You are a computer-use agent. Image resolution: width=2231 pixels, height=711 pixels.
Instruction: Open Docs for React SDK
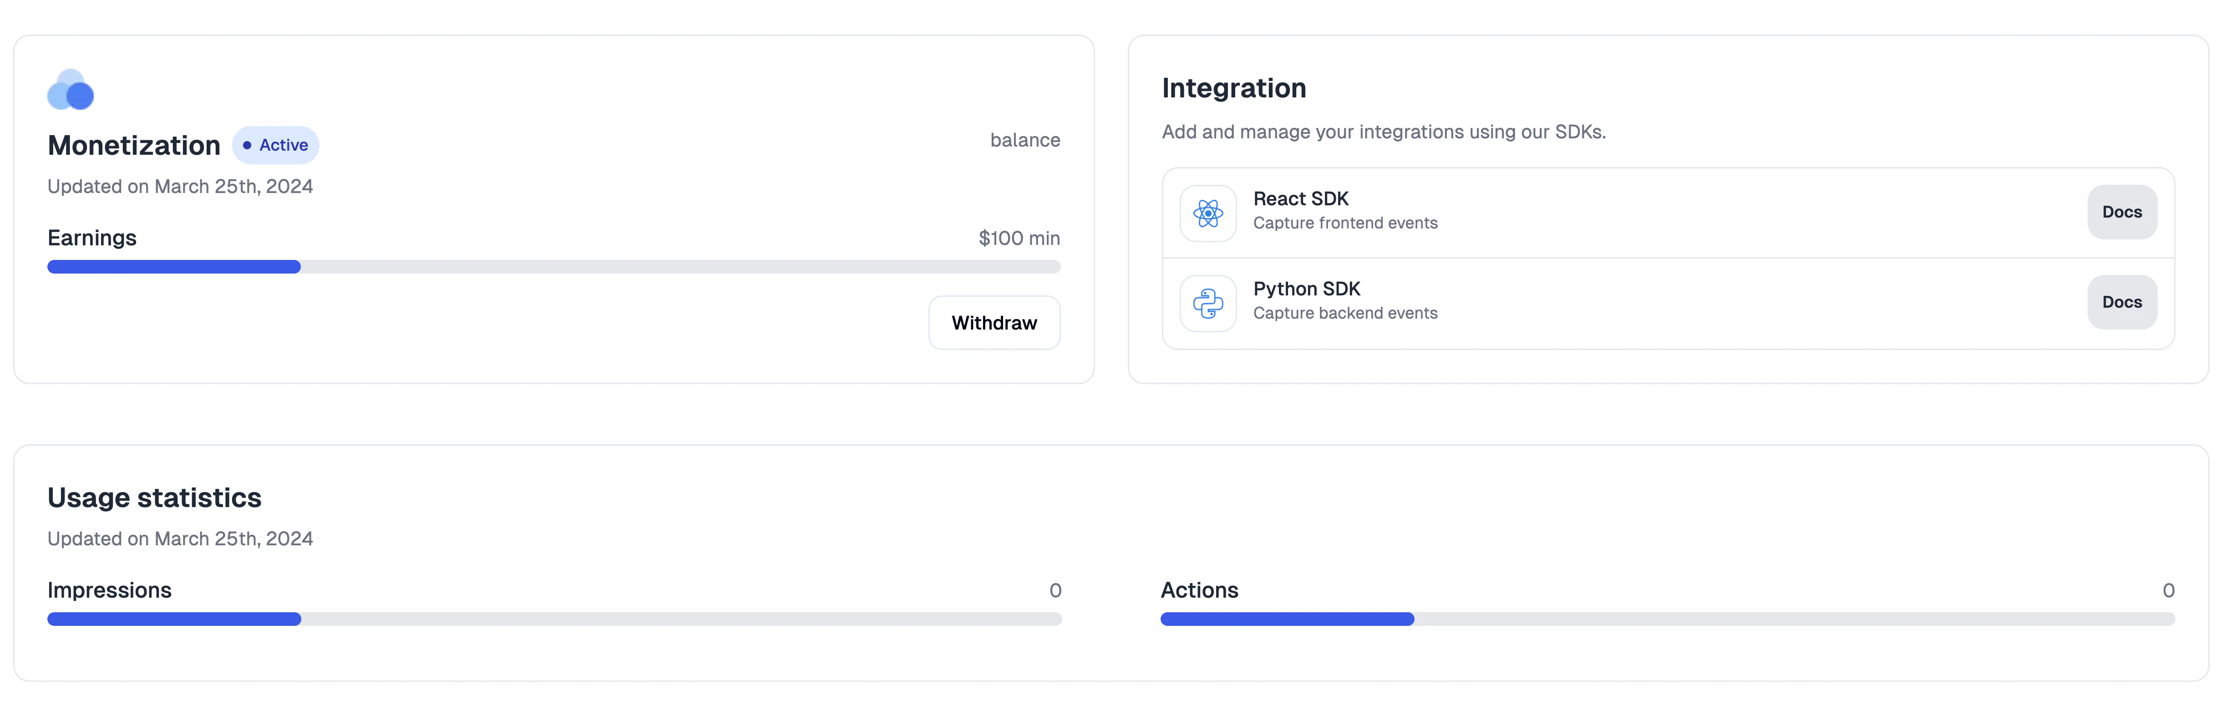(2121, 212)
